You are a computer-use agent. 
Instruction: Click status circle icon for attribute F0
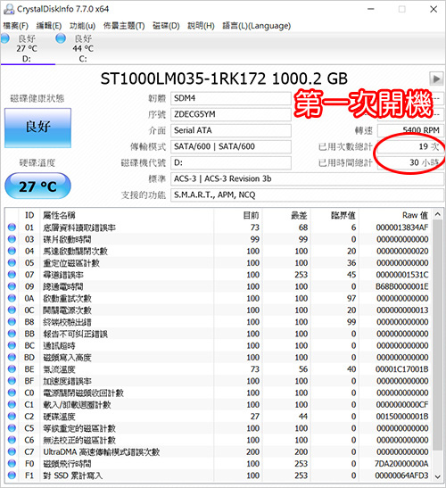pyautogui.click(x=12, y=464)
